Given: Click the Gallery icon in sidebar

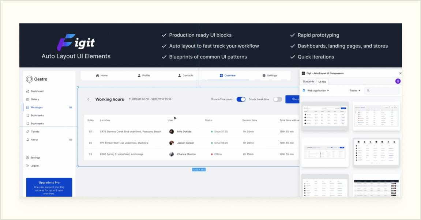Looking at the screenshot, I should pos(28,99).
